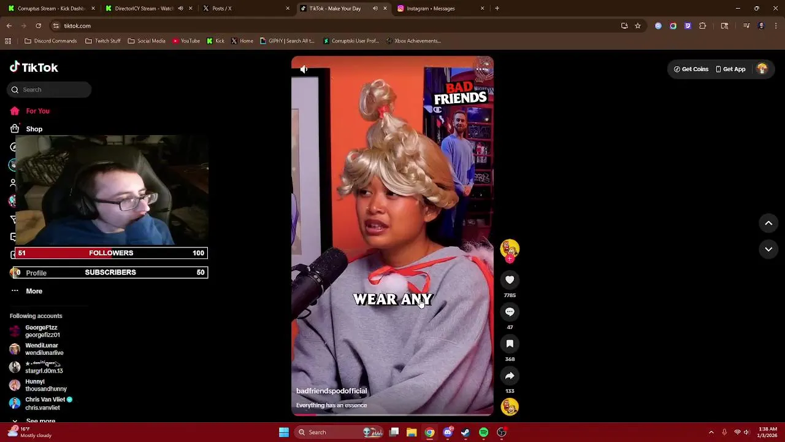785x442 pixels.
Task: Open Profile in the sidebar
Action: coord(28,273)
